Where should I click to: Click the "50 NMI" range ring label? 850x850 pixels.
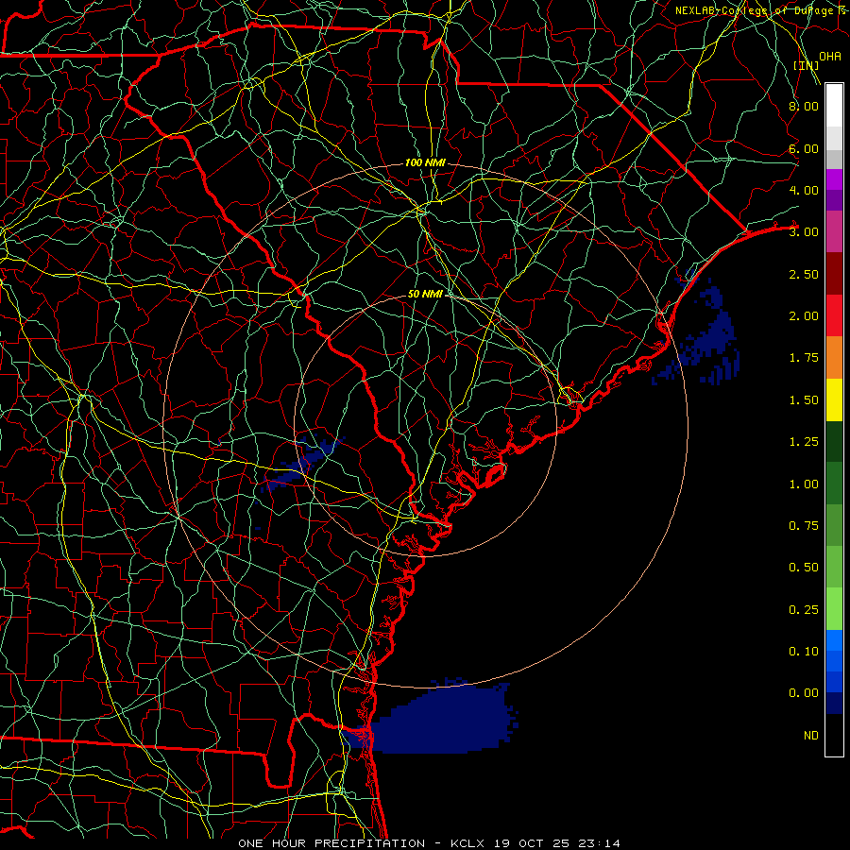click(426, 294)
